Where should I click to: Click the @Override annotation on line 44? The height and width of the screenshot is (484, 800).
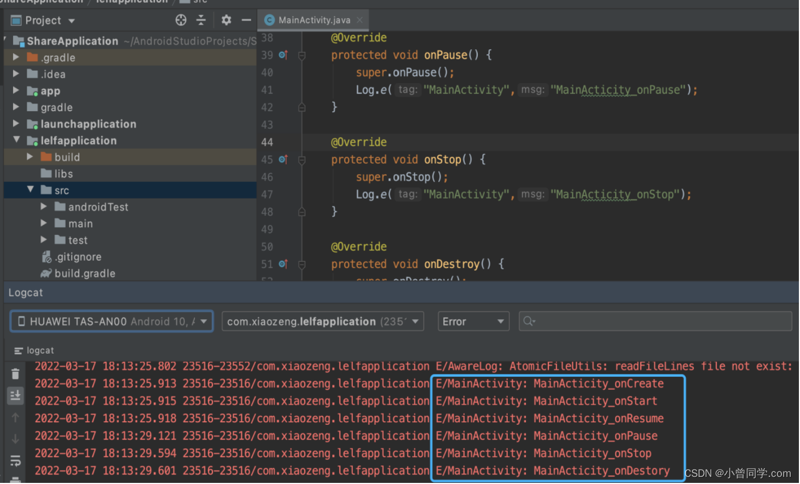click(x=358, y=142)
